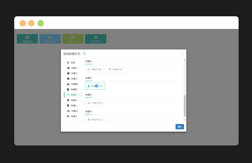Close the 添加快捷方式 dialog with the X

[183, 53]
